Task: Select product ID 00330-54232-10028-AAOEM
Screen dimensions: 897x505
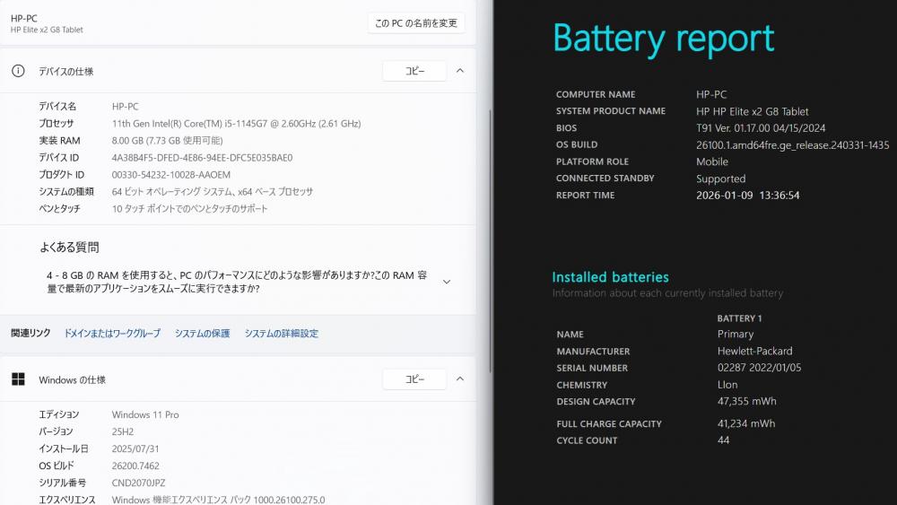Action: [171, 175]
